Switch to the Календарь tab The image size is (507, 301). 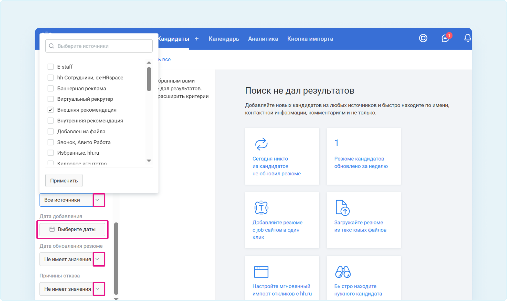tap(224, 39)
